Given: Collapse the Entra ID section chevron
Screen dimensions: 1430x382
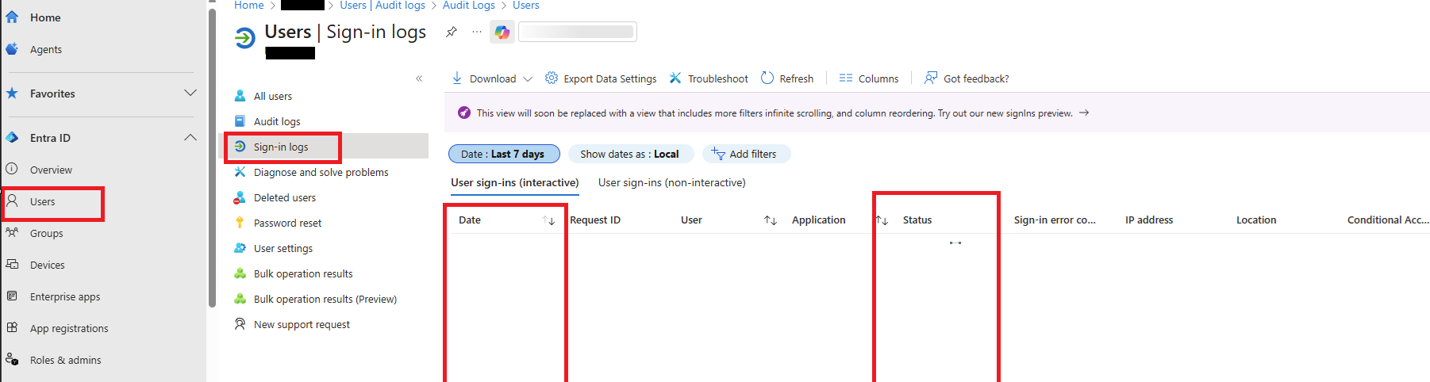Looking at the screenshot, I should [x=190, y=138].
